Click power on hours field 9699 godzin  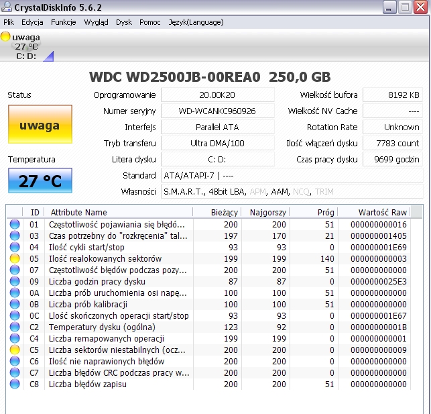tap(393, 160)
